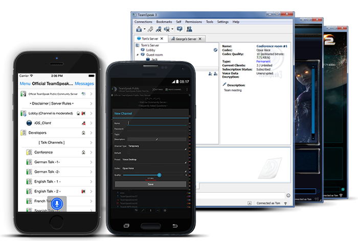This screenshot has height=246, width=358.
Task: Click the away-status chat bubble toolbar icon
Action: [x=180, y=29]
